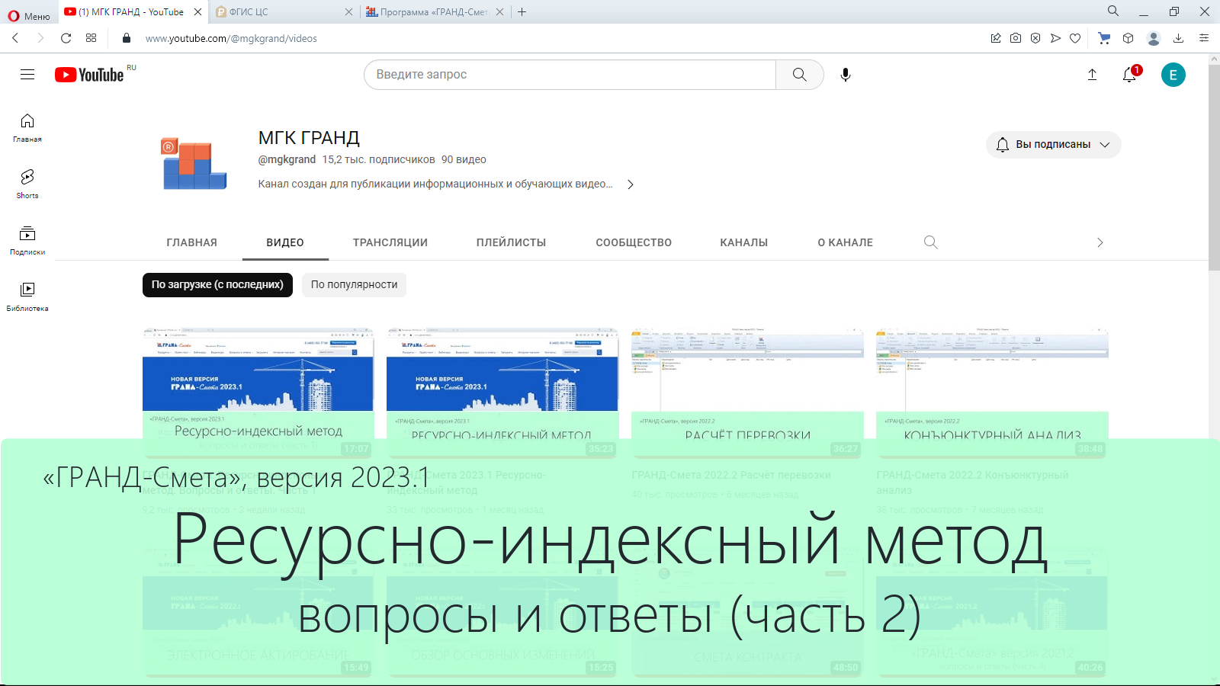Open the 35:23 РЕСУРСНО-ИНДЕКСНЫЙ МЕТОД video thumbnail

tap(502, 393)
